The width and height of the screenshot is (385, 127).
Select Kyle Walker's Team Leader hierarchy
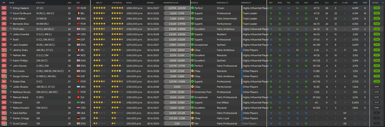250,19
